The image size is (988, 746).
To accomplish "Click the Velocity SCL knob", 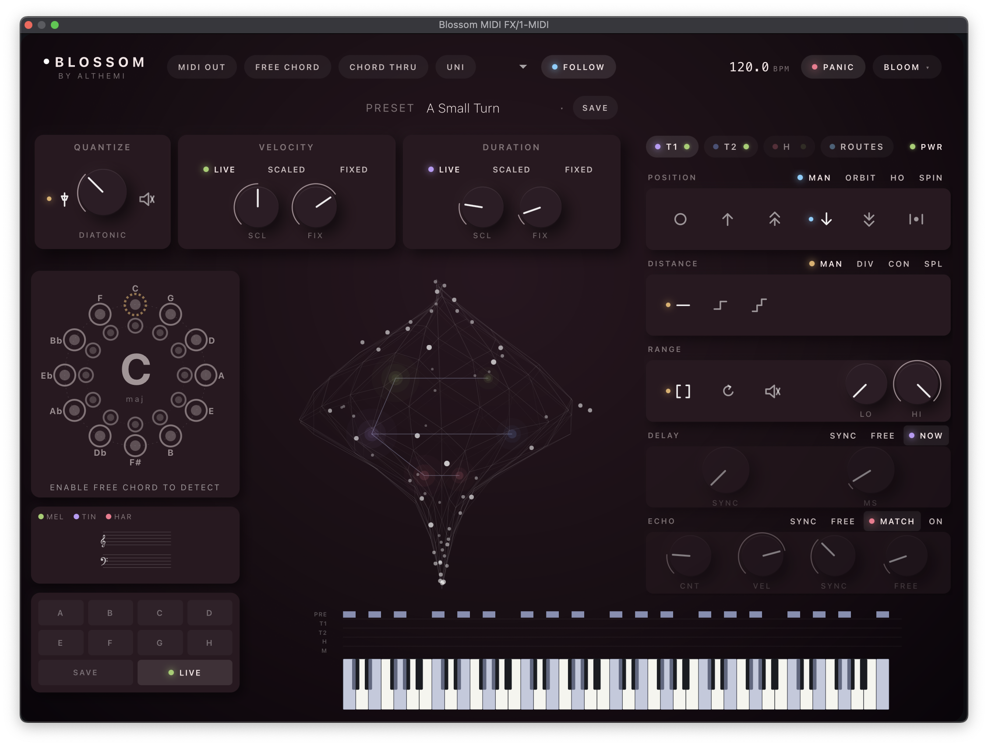I will [x=257, y=206].
